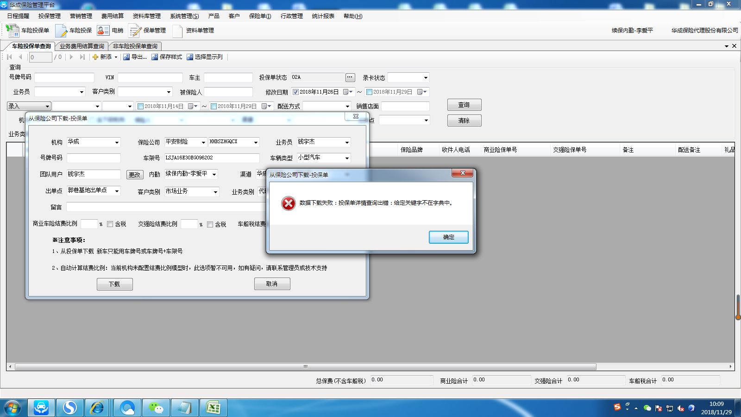Image resolution: width=741 pixels, height=417 pixels.
Task: Click the 更改 button beside 团队用户
Action: tap(135, 175)
